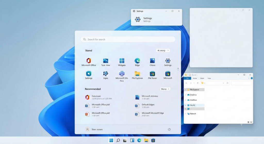
Task: Refresh the File Explorer address bar
Action: (227, 83)
